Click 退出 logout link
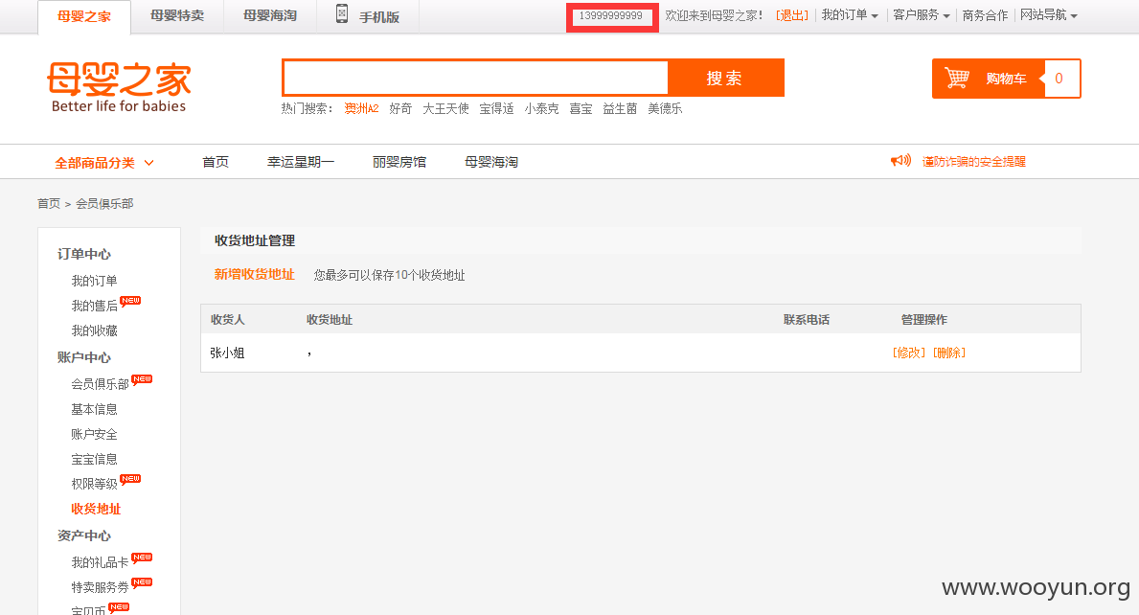Screen dimensions: 1139x615 click(x=792, y=15)
